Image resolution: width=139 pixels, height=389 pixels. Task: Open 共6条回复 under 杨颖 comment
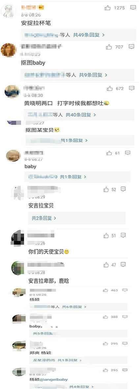tap(74, 307)
